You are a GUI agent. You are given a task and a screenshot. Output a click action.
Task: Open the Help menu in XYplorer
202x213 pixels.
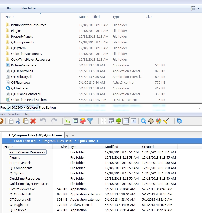[x=27, y=114]
